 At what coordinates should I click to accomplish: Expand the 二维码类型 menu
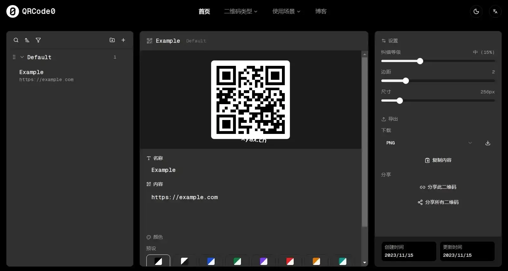tap(241, 11)
